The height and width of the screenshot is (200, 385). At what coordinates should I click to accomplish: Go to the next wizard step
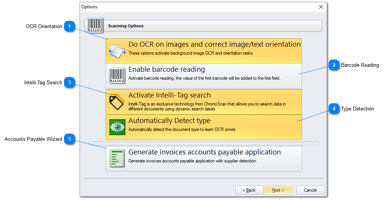[278, 190]
